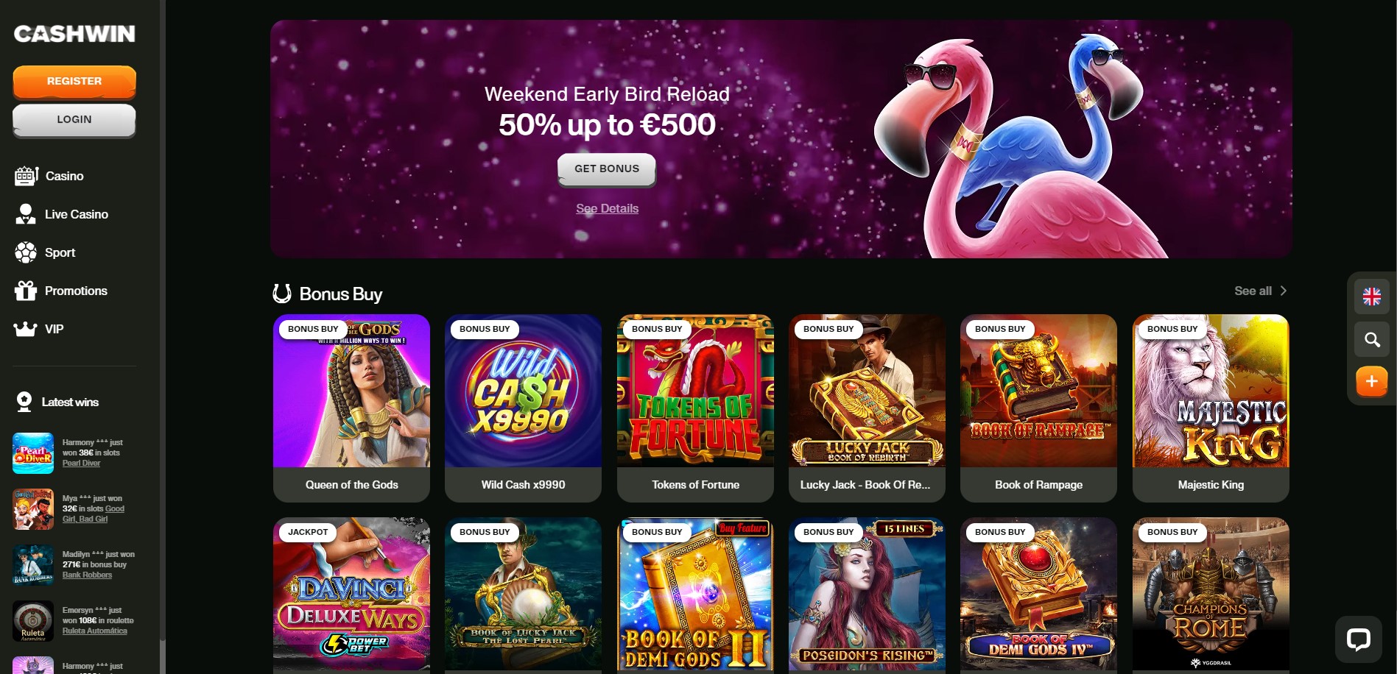
Task: Click the Sport soccer ball icon
Action: 26,252
